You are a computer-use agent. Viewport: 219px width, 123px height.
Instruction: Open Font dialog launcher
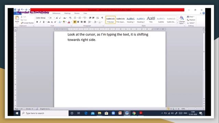point(71,26)
